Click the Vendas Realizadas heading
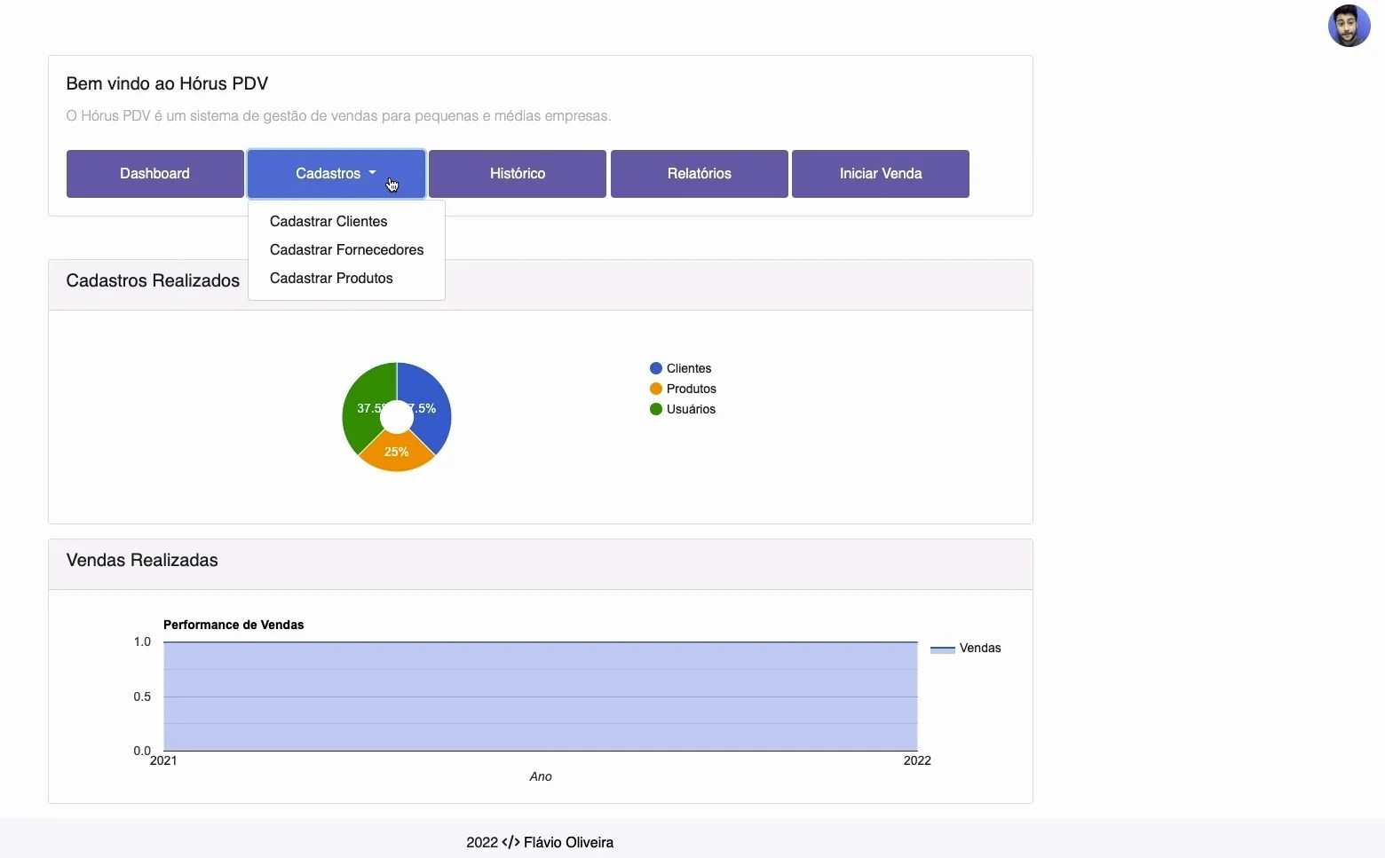The image size is (1385, 858). 142,560
